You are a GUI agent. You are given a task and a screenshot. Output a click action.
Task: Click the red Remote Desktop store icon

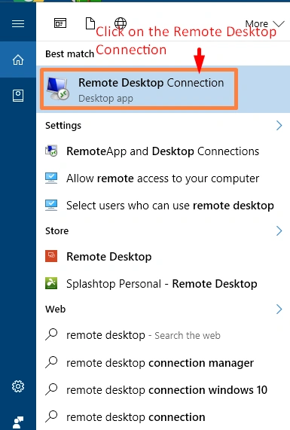[51, 256]
